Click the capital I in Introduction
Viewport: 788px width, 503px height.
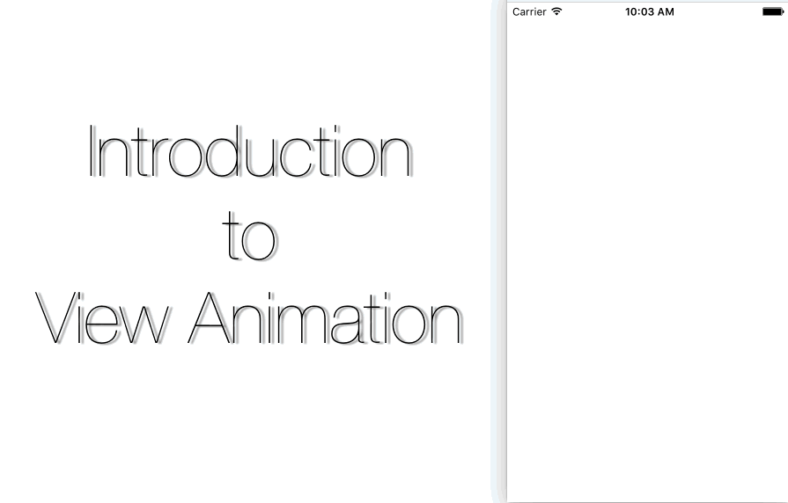[92, 154]
